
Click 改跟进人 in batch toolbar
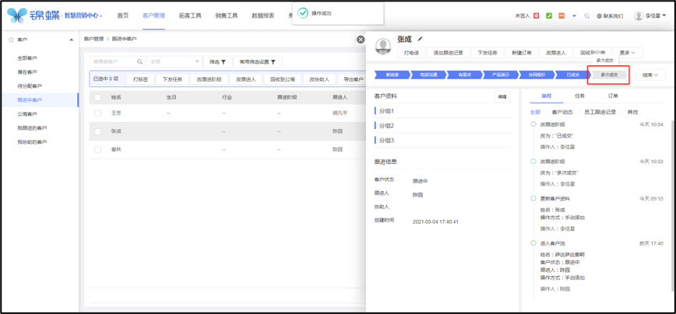pos(246,79)
